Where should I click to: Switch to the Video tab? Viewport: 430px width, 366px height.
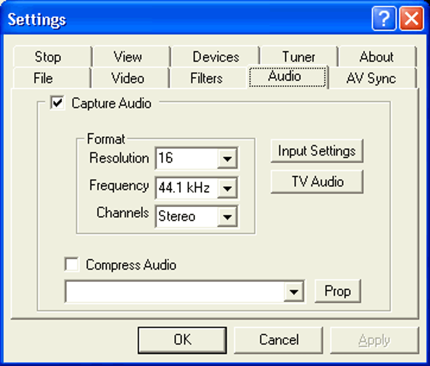(130, 78)
